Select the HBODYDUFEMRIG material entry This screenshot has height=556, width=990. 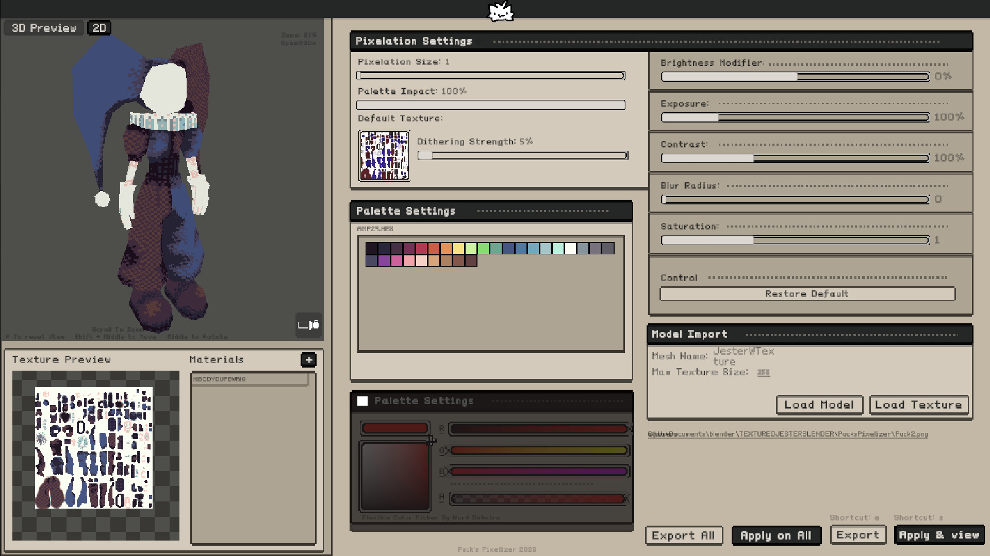pos(250,379)
